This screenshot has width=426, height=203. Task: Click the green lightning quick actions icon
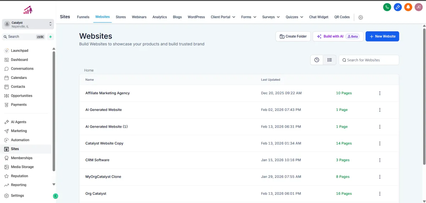point(51,37)
